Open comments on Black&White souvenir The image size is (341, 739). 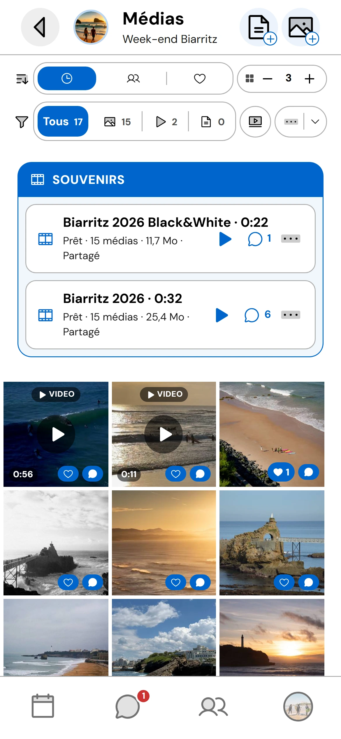click(260, 239)
